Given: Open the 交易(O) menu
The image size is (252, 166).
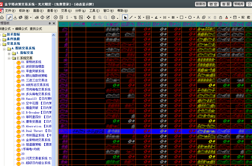Looking at the screenshot, I should pyautogui.click(x=66, y=11).
